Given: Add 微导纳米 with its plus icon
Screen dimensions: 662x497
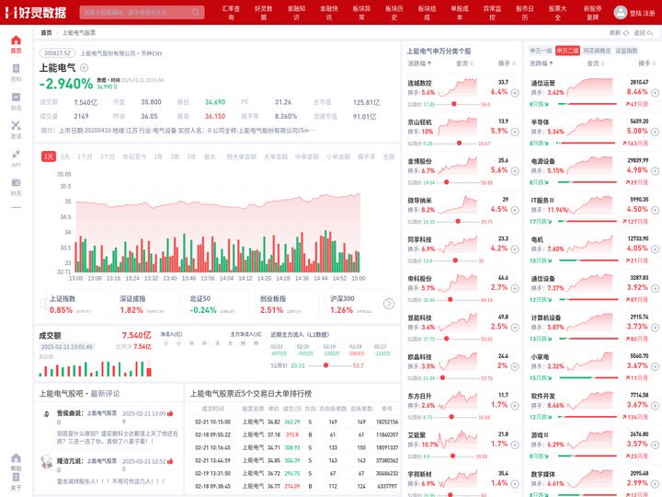Looking at the screenshot, I should 515,210.
